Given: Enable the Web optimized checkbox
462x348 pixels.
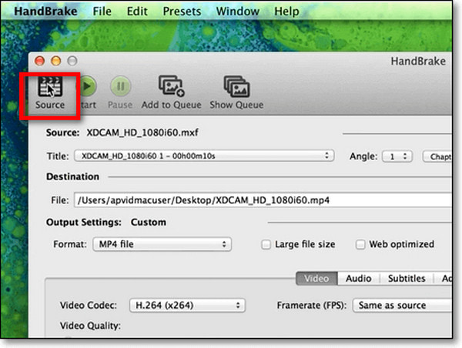Looking at the screenshot, I should 360,244.
